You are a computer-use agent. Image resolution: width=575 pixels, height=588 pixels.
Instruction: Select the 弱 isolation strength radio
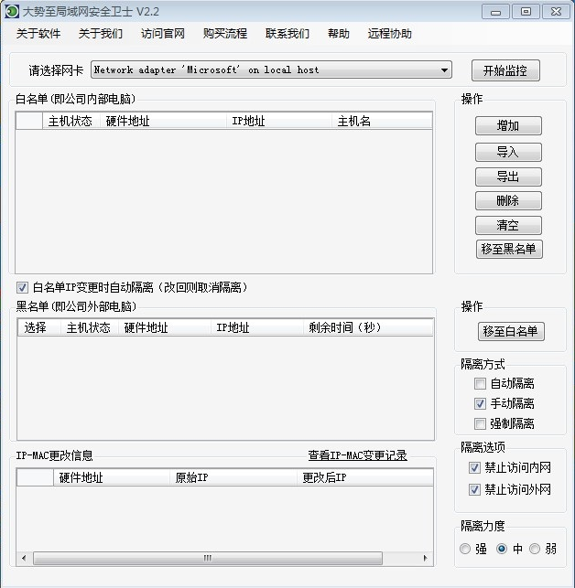(535, 549)
